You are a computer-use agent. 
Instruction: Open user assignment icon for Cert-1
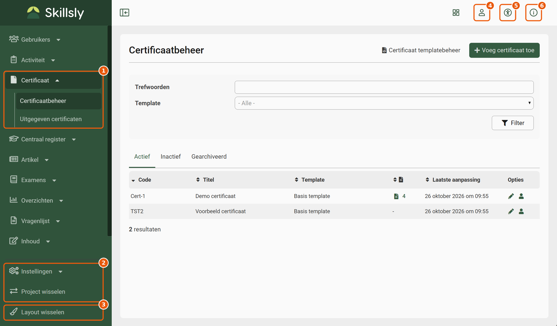point(521,196)
